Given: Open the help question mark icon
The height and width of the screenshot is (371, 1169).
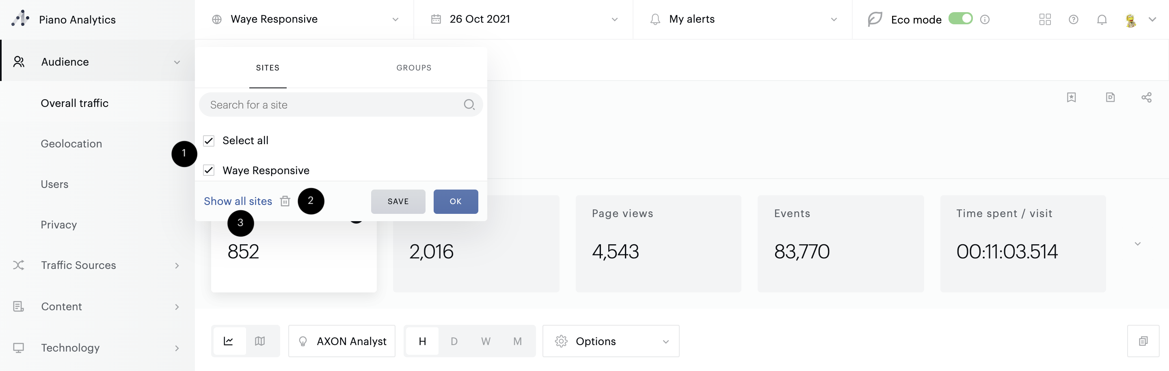Looking at the screenshot, I should pos(1073,19).
